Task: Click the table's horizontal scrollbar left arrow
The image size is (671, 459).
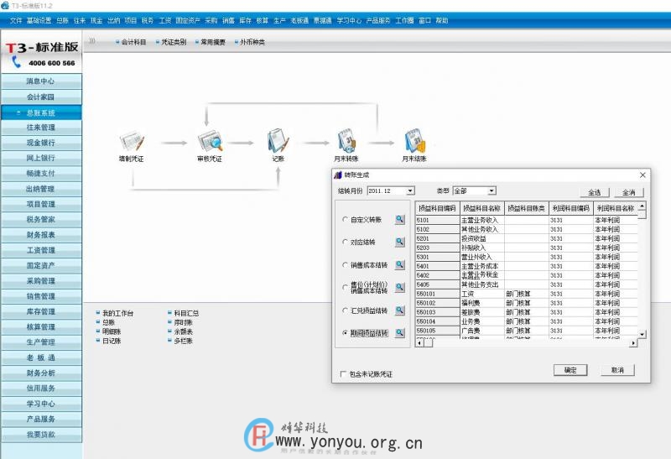Action: click(x=420, y=343)
